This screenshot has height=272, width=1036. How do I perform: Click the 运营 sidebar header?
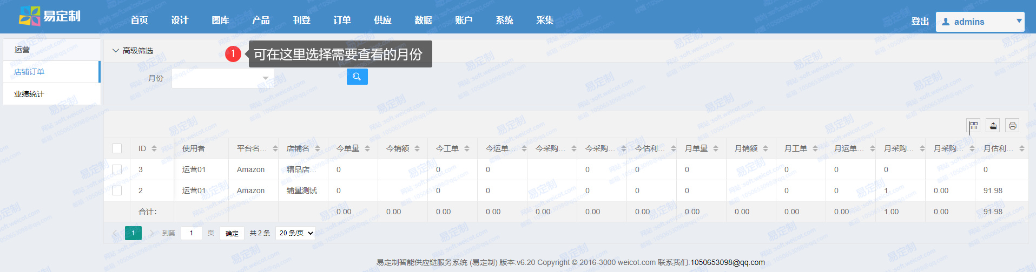(x=51, y=50)
